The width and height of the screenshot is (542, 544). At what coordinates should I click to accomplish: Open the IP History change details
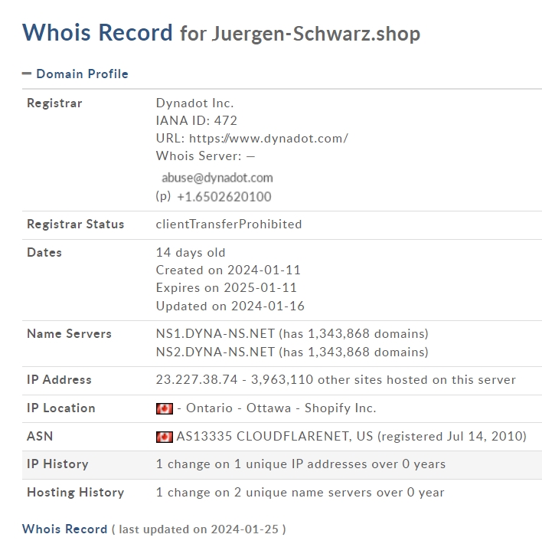(x=300, y=464)
